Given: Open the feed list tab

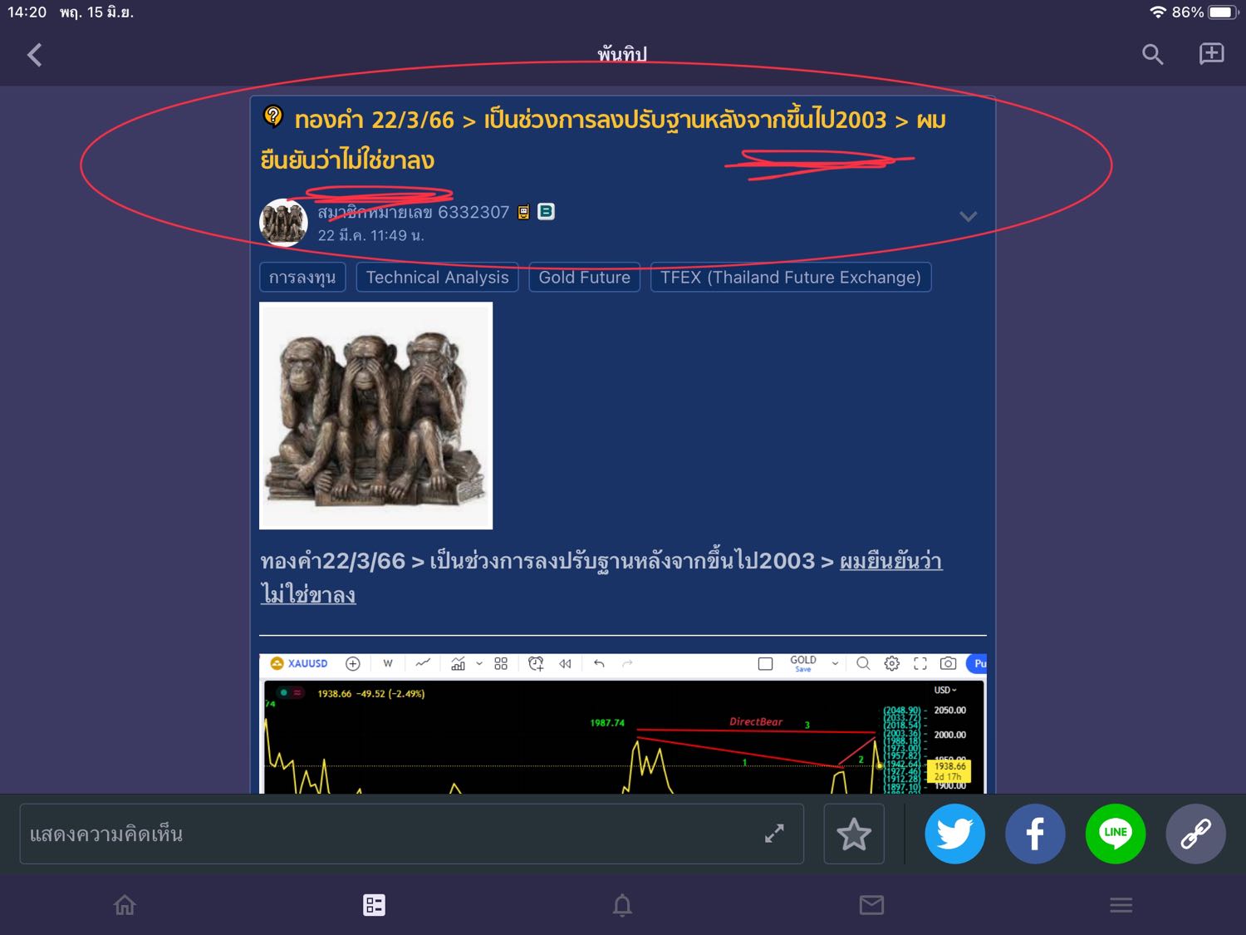Looking at the screenshot, I should [x=374, y=905].
